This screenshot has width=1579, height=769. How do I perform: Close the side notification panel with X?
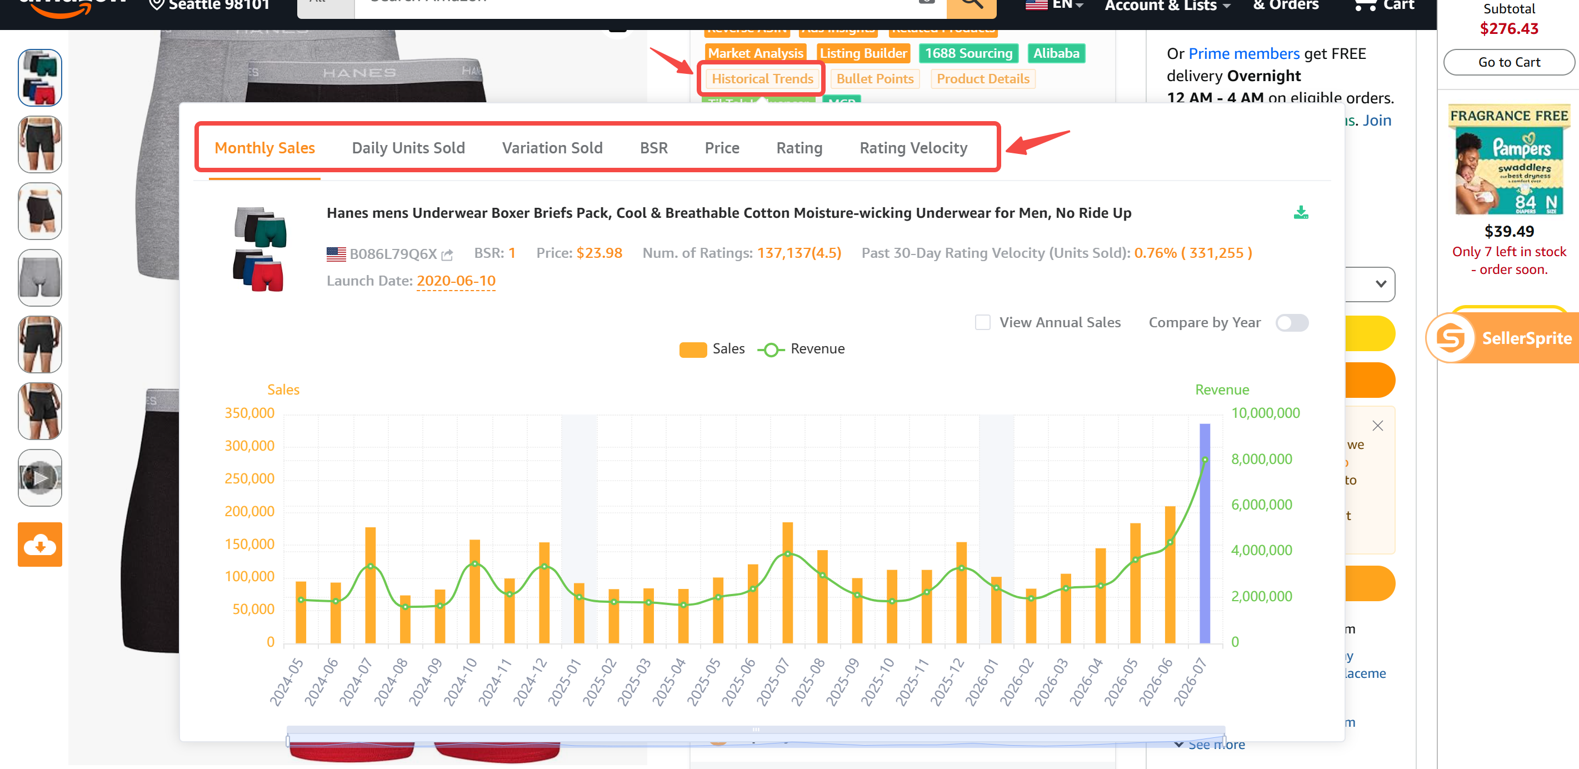point(1377,425)
